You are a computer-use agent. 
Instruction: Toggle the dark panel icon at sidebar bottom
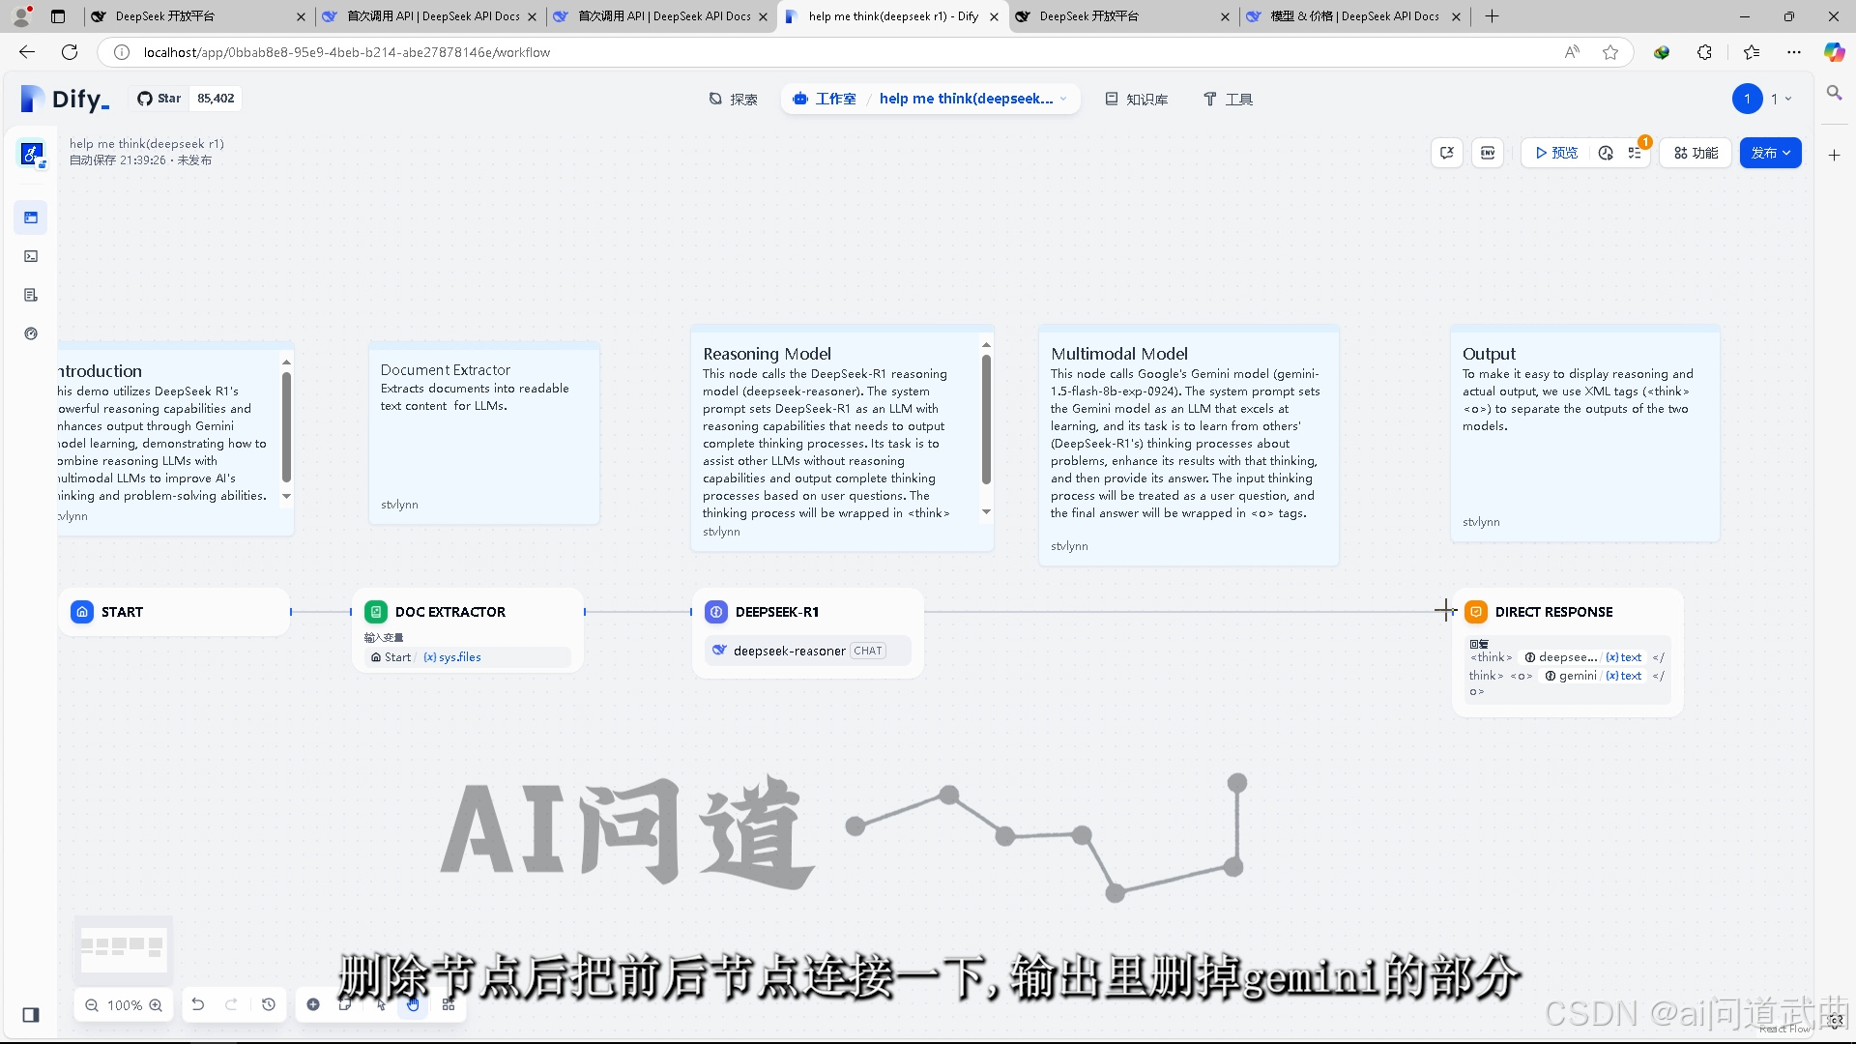[30, 1015]
